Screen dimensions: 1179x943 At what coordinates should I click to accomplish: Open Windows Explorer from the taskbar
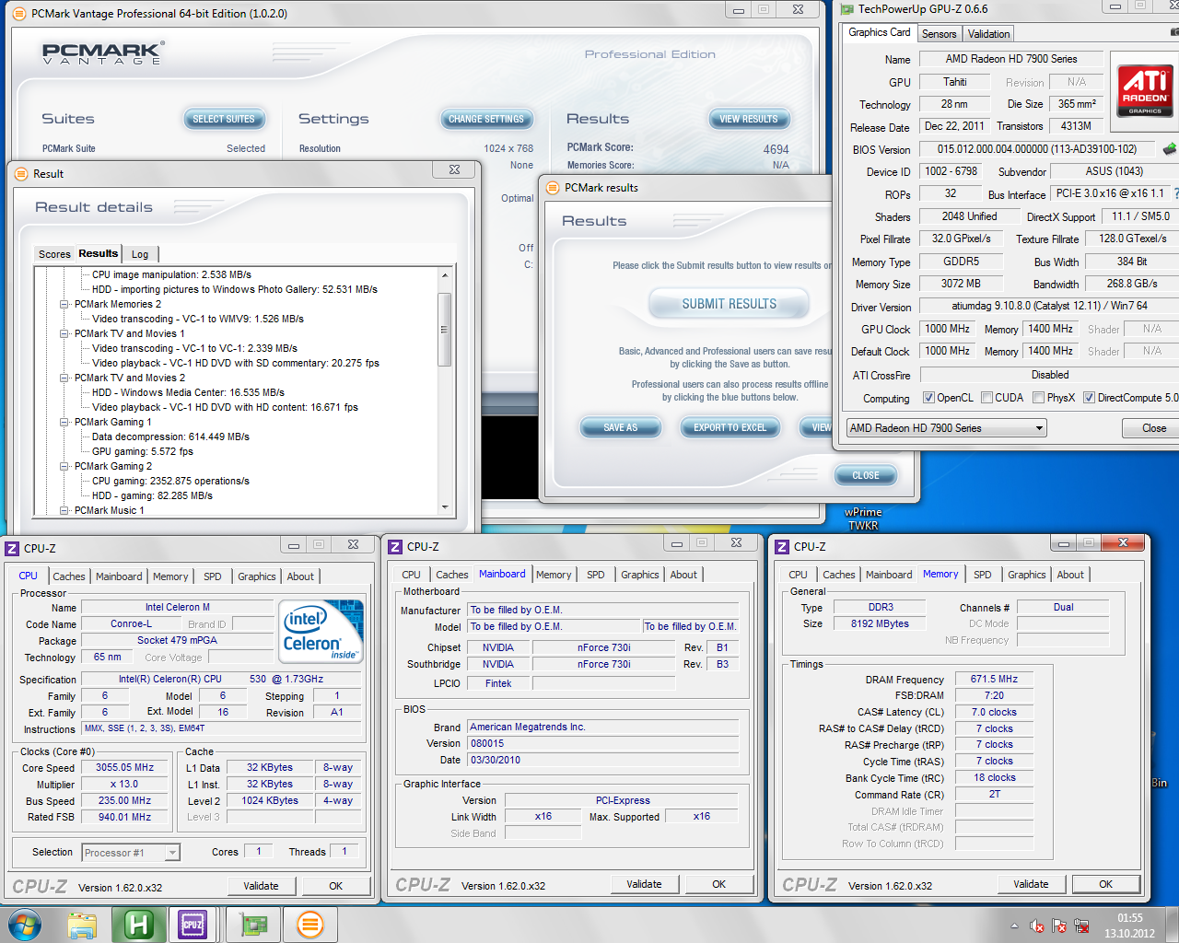82,925
